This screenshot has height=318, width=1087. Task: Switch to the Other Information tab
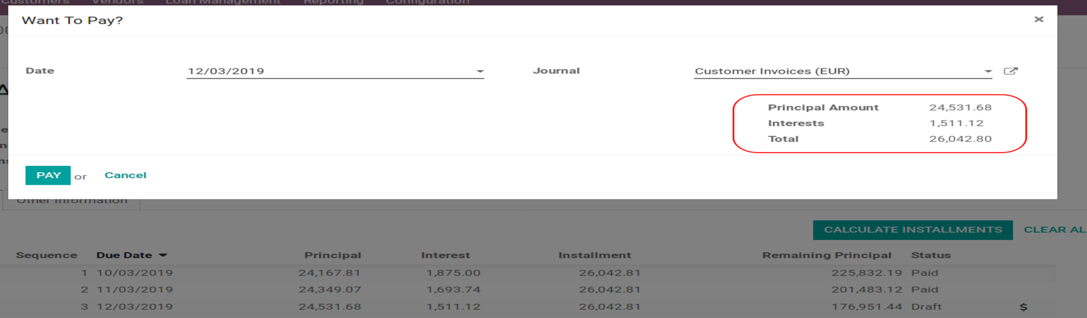pos(72,201)
